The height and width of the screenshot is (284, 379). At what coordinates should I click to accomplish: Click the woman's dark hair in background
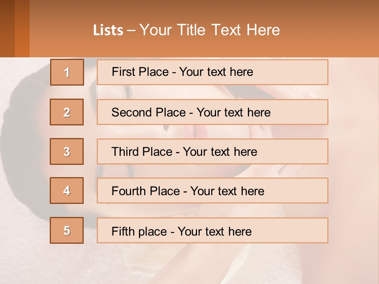pyautogui.click(x=20, y=130)
